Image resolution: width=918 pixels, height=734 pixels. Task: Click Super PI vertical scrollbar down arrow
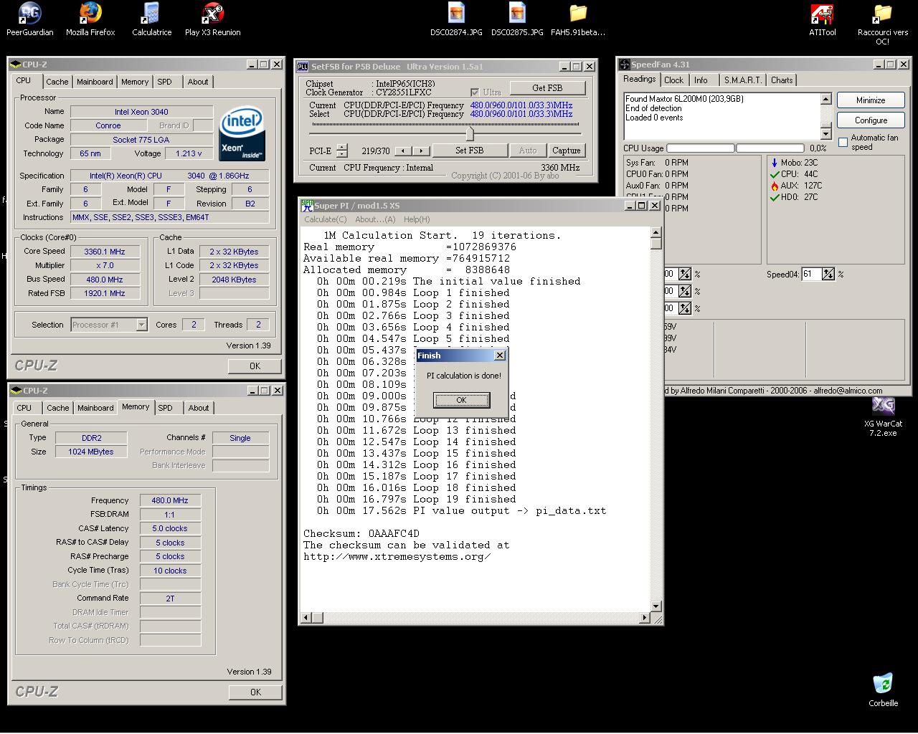(x=656, y=606)
